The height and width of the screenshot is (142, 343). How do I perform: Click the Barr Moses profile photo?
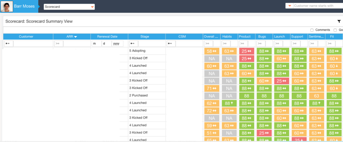(7, 6)
